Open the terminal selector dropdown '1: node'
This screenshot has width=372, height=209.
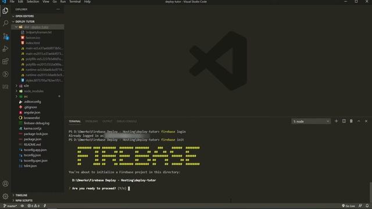[311, 121]
